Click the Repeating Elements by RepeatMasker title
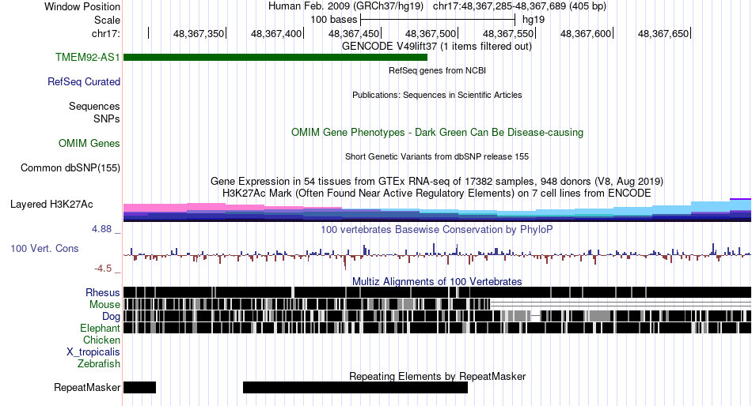This screenshot has width=752, height=406. pos(437,376)
